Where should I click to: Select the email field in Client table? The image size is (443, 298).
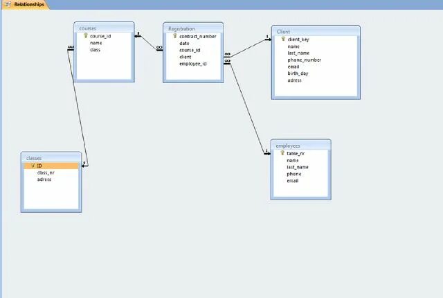coord(293,67)
